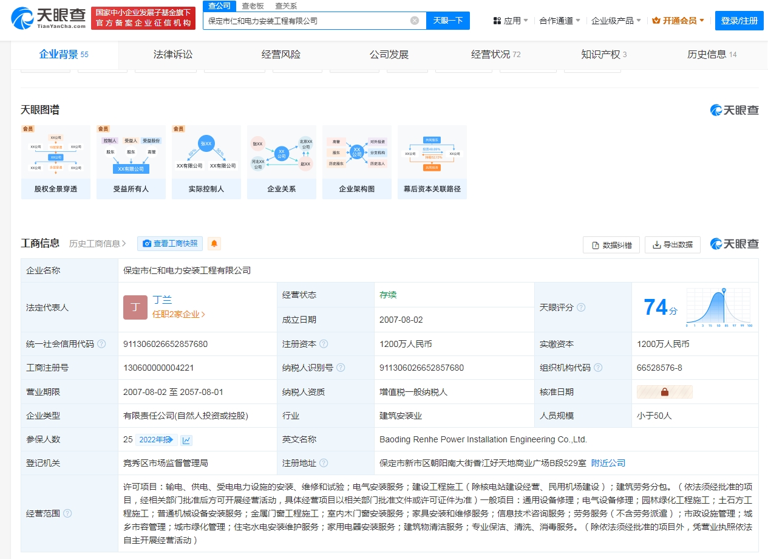This screenshot has height=559, width=768.
Task: Select the 知识产权 tab
Action: pyautogui.click(x=604, y=54)
